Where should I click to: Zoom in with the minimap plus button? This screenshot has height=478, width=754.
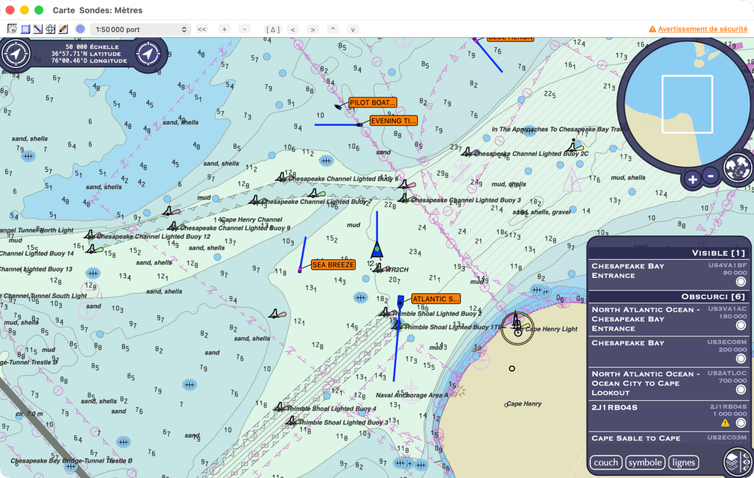tap(693, 179)
